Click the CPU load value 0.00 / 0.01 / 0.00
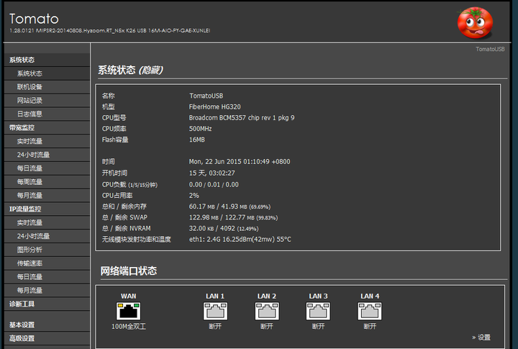 click(x=214, y=184)
